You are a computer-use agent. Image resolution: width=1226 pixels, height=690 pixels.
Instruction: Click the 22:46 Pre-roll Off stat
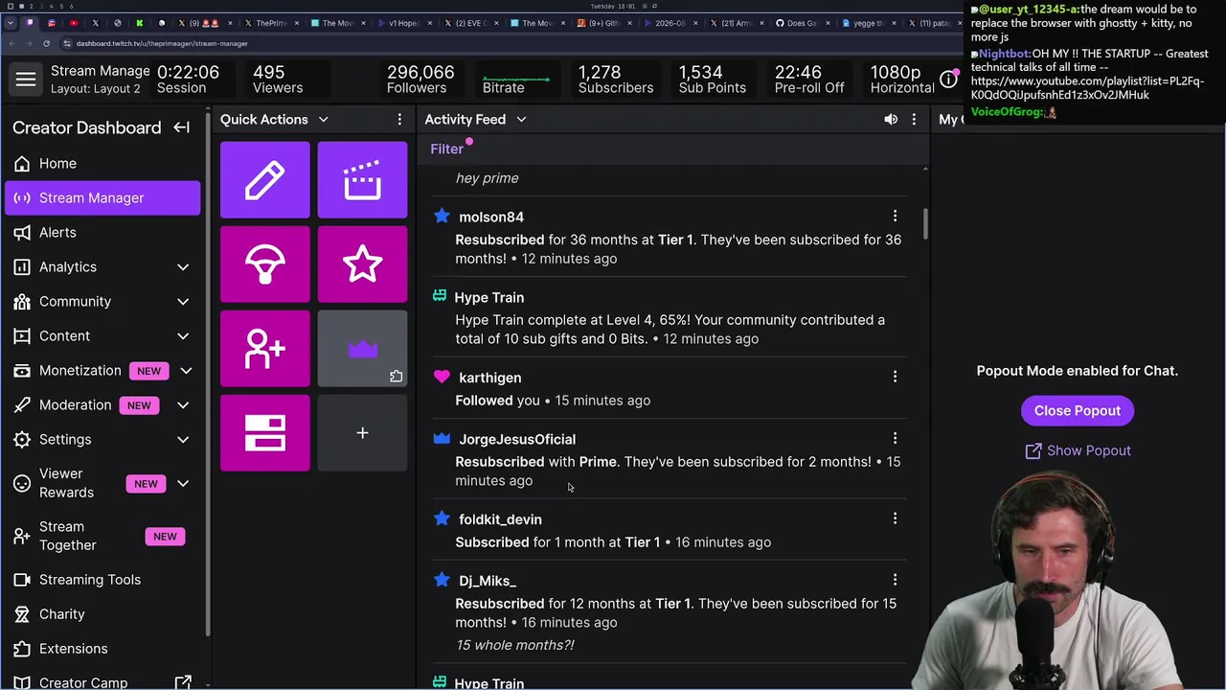click(x=809, y=80)
